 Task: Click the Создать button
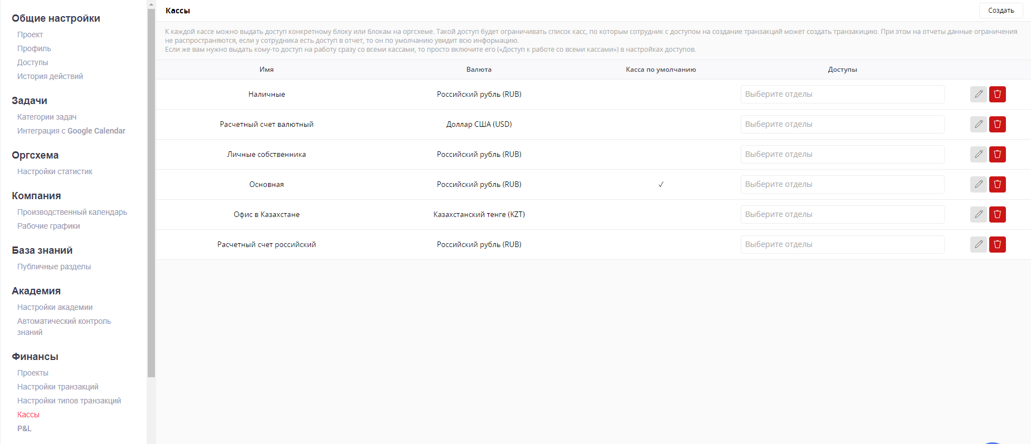[1000, 11]
